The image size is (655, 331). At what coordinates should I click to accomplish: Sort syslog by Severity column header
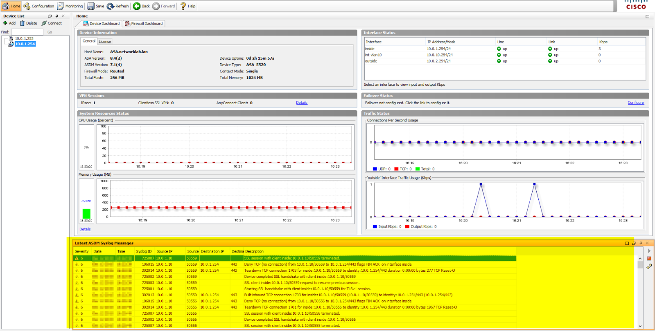[x=81, y=252]
